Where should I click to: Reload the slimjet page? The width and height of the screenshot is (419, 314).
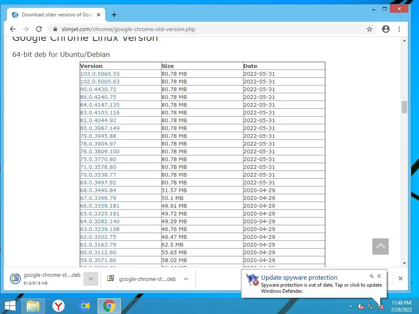point(39,29)
